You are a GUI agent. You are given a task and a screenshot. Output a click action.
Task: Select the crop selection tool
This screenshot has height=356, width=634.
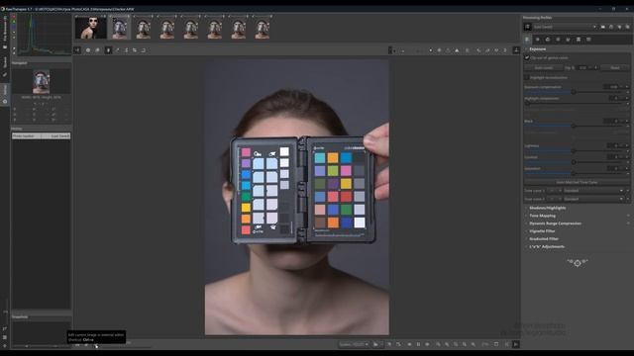point(135,50)
